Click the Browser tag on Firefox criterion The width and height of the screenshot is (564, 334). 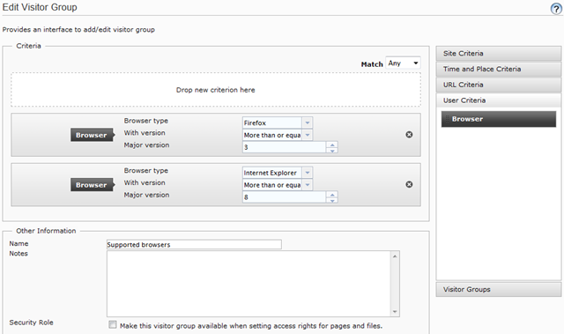(93, 135)
